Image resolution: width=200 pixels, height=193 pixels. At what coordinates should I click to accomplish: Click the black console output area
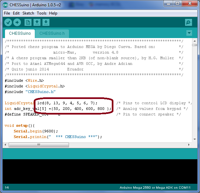(100, 171)
